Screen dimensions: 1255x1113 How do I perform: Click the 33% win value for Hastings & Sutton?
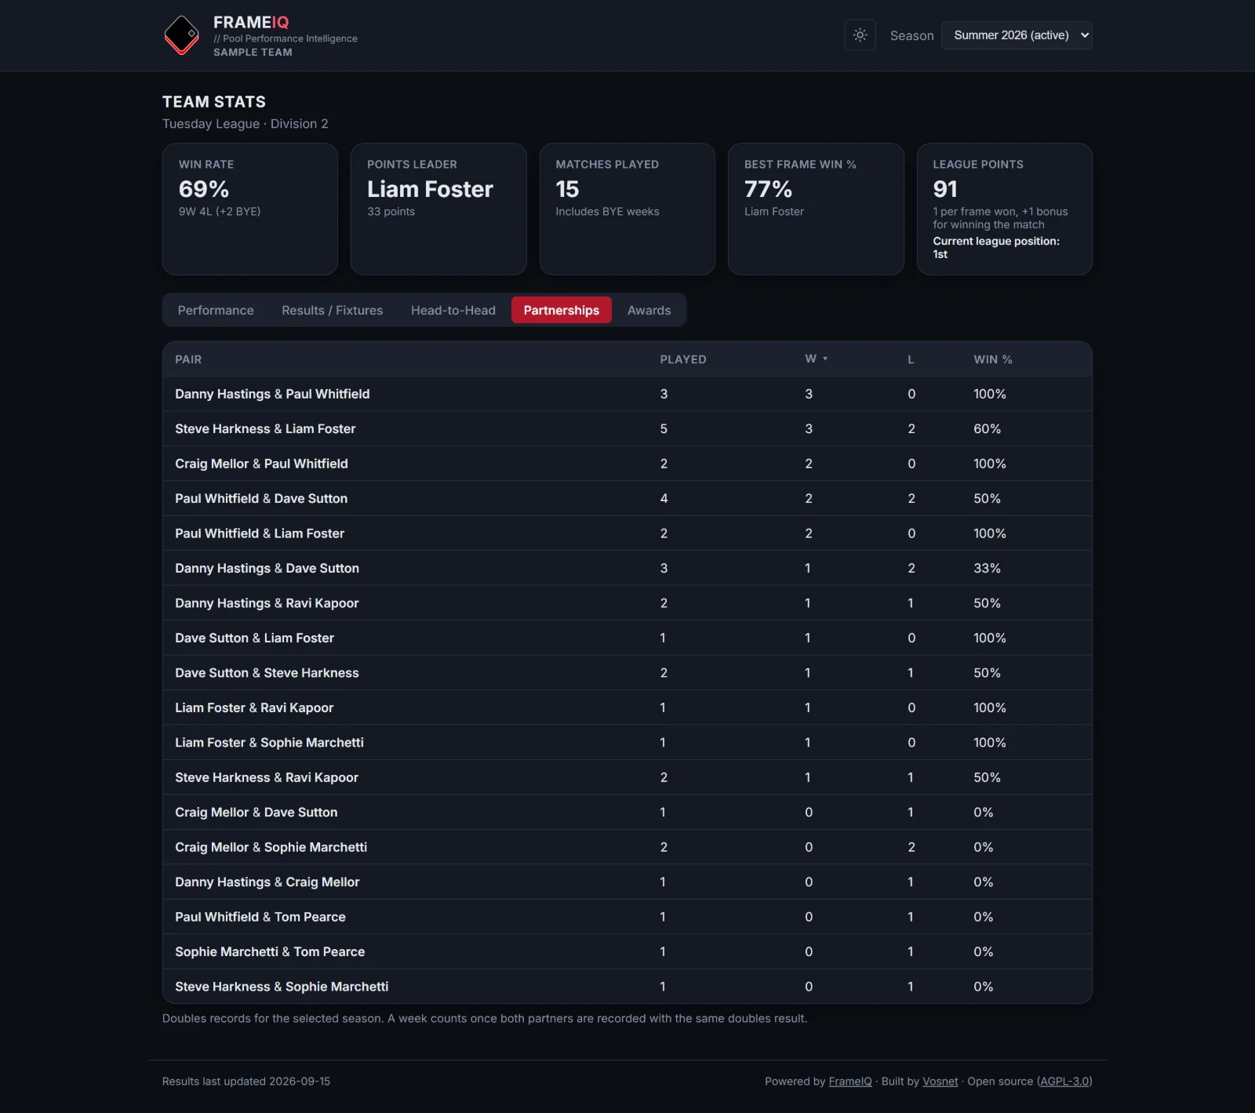pyautogui.click(x=987, y=568)
